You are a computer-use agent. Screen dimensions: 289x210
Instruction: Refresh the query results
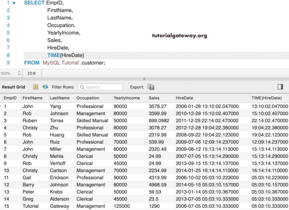click(x=46, y=87)
